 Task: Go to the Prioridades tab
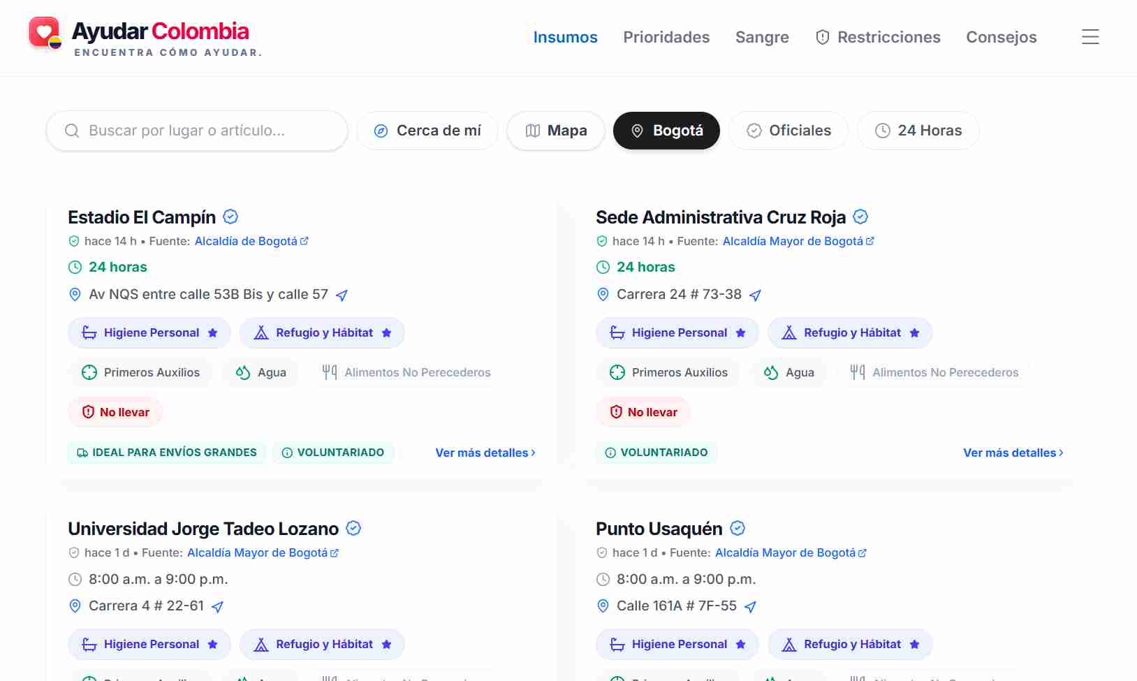[666, 37]
